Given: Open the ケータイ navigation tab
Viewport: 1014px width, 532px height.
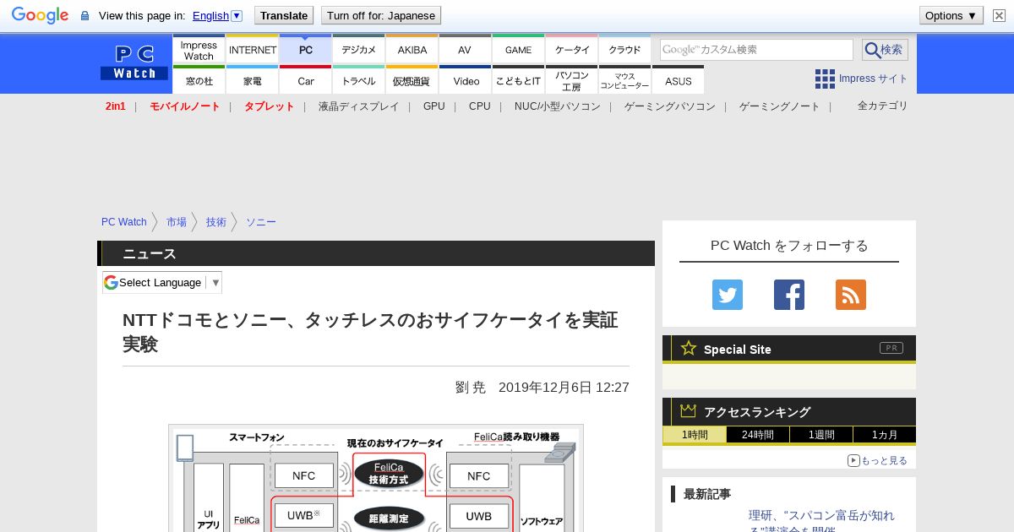Looking at the screenshot, I should 572,50.
